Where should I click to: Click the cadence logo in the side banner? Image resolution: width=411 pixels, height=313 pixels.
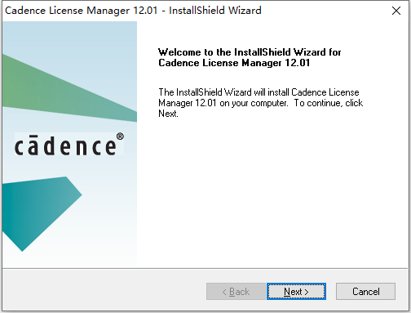[69, 145]
